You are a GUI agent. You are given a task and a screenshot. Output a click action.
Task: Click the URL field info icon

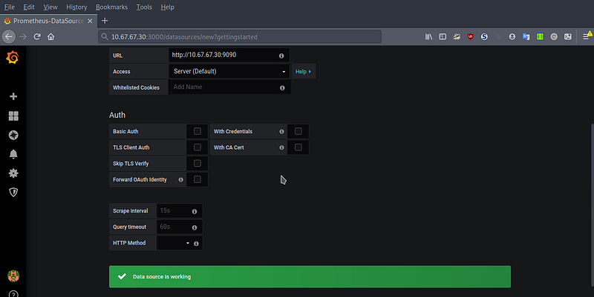point(281,56)
